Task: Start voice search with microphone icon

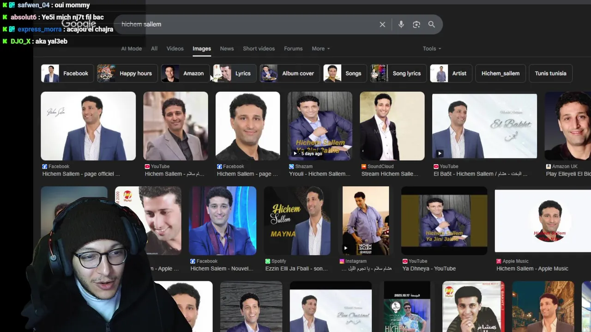Action: 401,24
